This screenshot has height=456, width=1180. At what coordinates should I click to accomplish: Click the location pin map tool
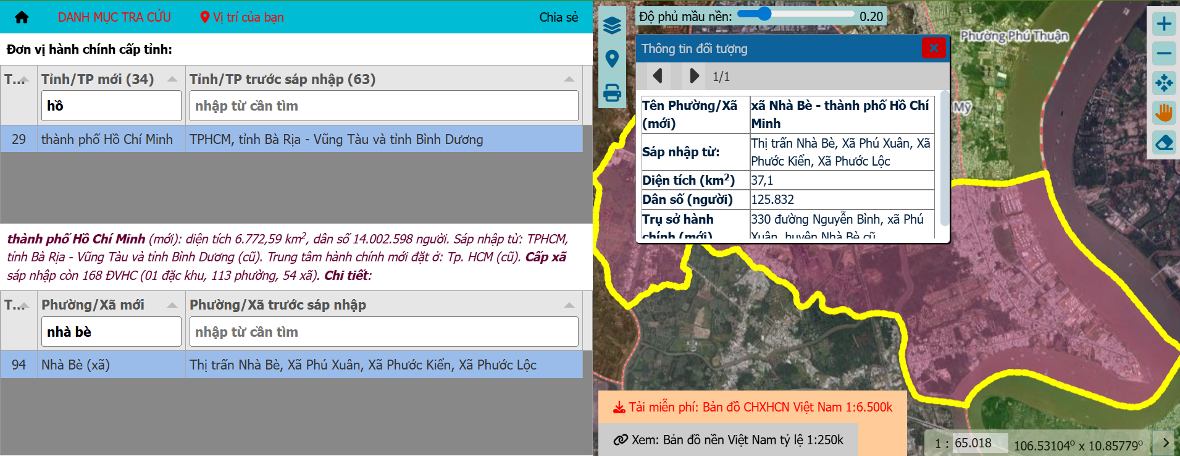612,59
